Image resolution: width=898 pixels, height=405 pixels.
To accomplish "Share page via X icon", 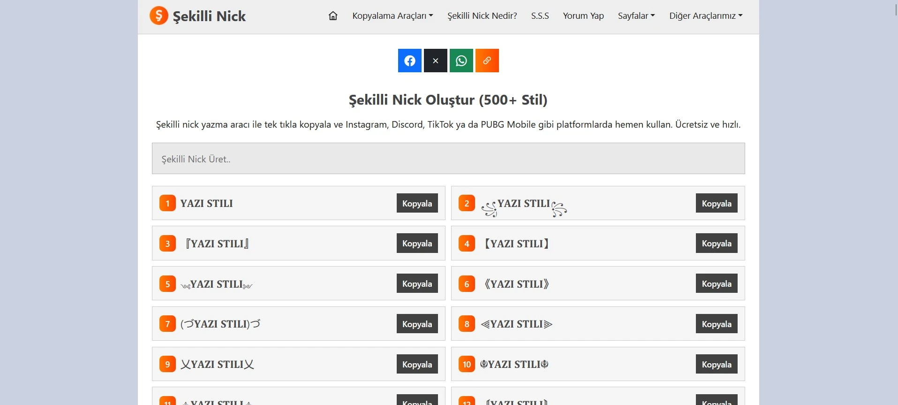I will pyautogui.click(x=435, y=61).
